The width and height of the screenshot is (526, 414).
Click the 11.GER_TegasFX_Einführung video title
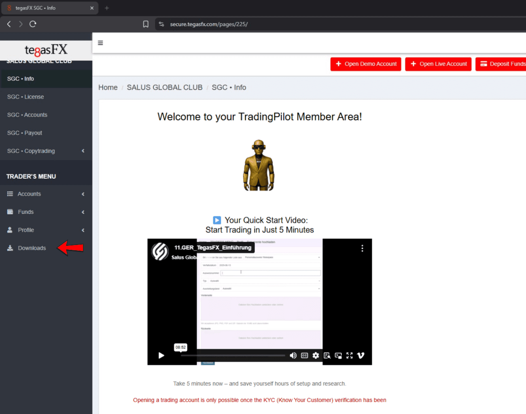(213, 247)
